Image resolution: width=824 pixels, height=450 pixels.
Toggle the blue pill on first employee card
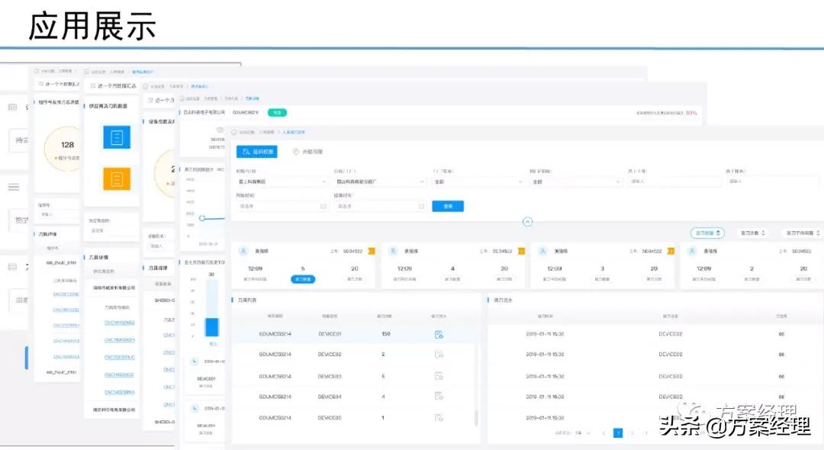coord(303,279)
